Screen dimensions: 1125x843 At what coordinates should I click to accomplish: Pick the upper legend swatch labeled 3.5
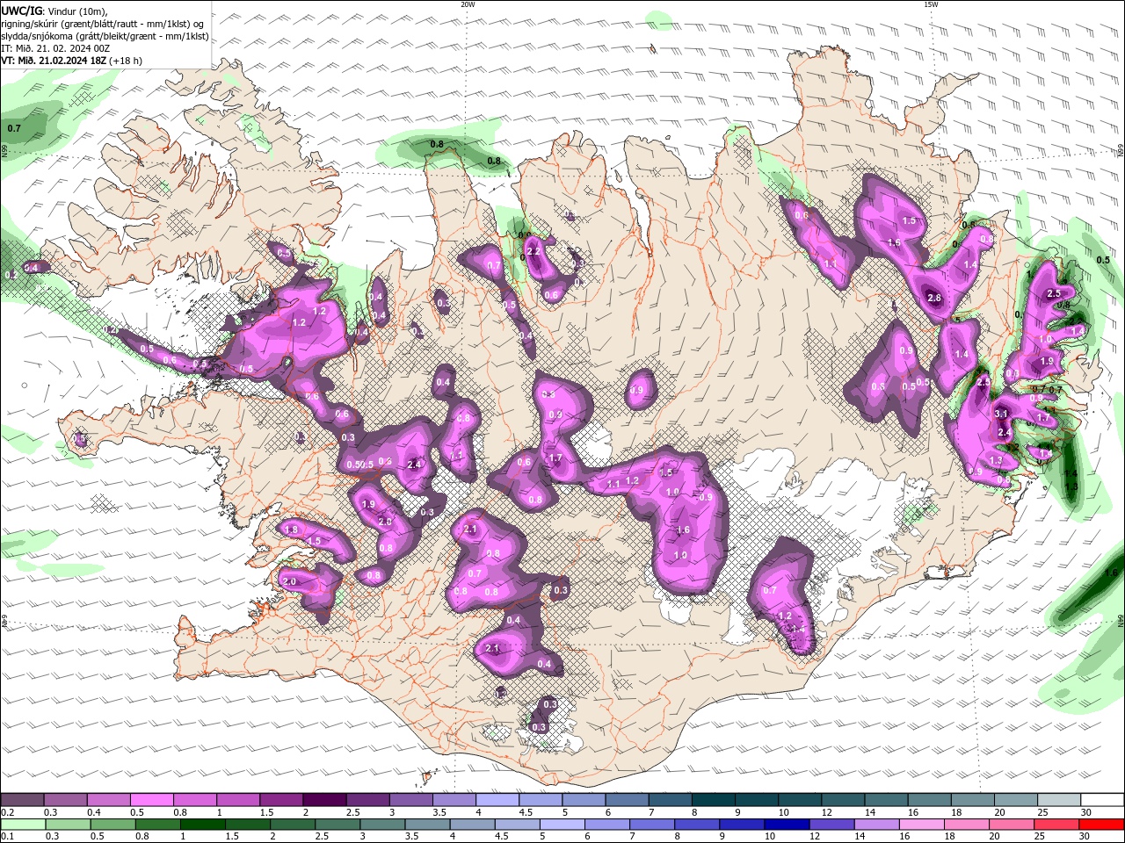point(454,800)
